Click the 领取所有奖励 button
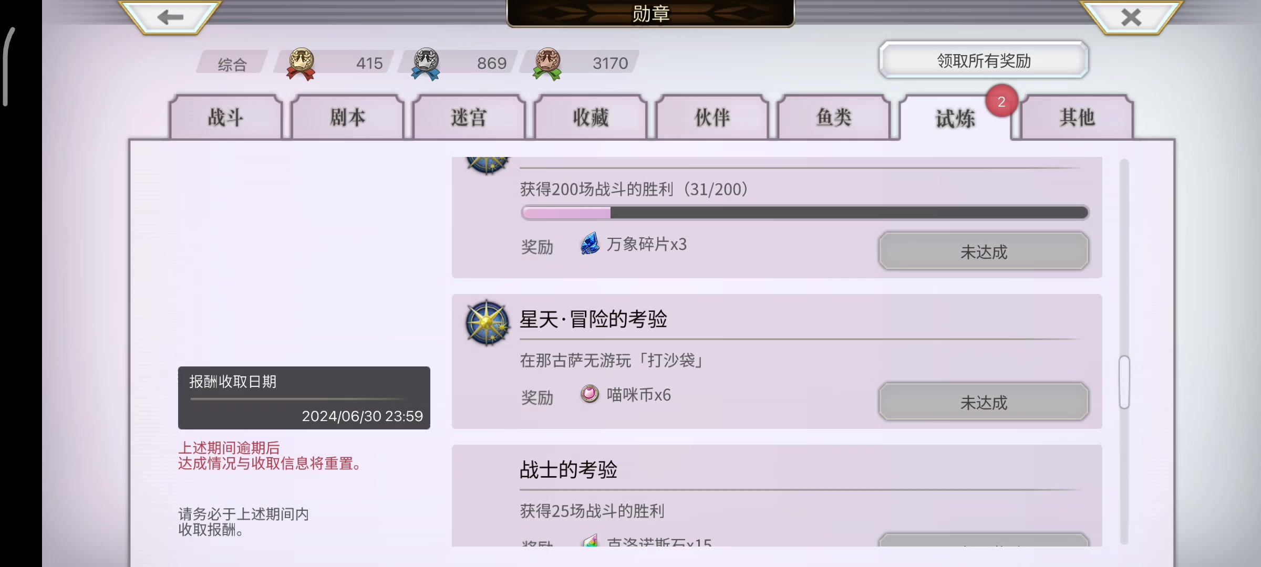 pyautogui.click(x=984, y=60)
